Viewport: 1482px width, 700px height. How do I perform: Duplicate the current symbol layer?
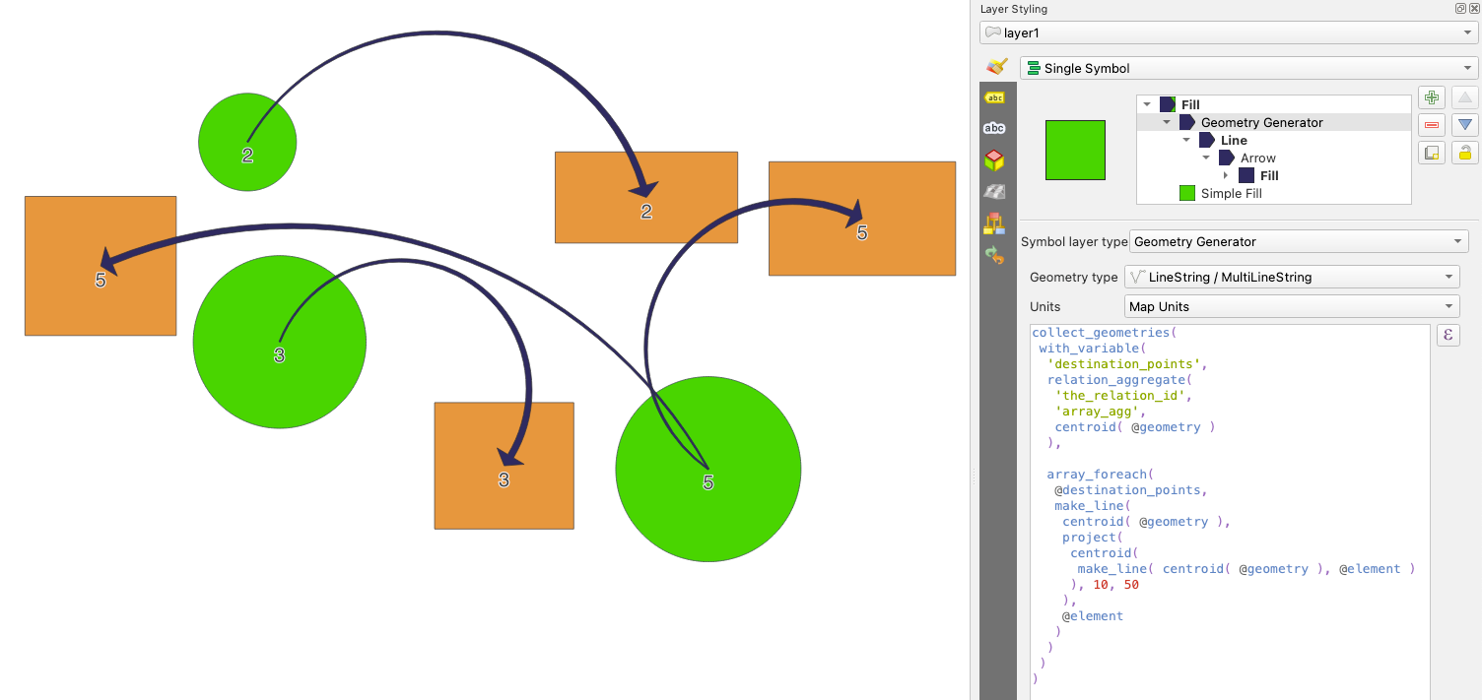tap(1432, 153)
